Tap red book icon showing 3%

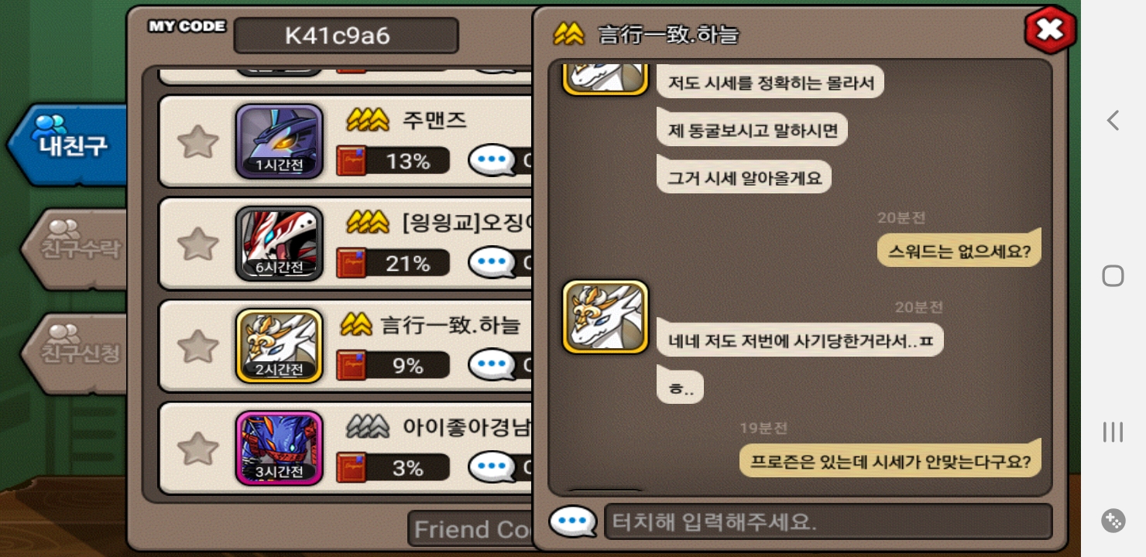point(352,468)
